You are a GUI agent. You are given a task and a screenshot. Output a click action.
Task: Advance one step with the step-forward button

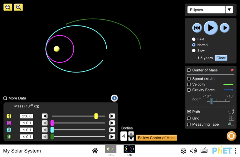tap(225, 28)
